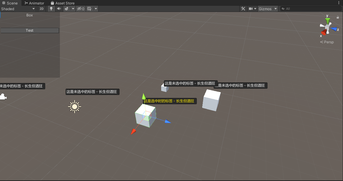343x181 pixels.
Task: Open the Shaded draw mode dropdown
Action: [18, 9]
